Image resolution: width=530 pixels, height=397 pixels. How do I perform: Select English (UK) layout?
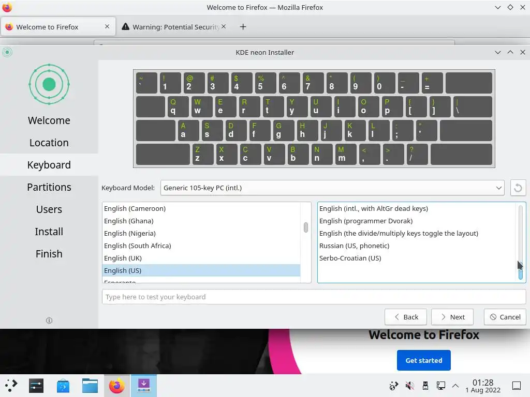point(201,258)
